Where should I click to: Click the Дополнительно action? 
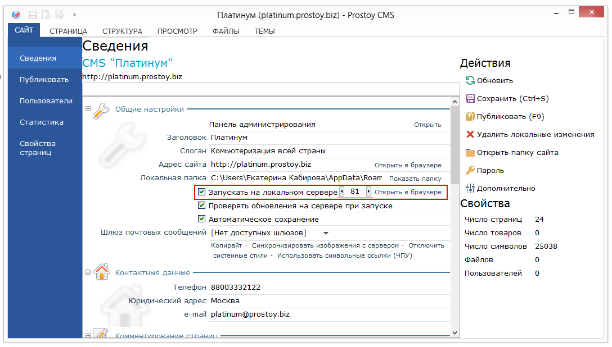point(506,189)
